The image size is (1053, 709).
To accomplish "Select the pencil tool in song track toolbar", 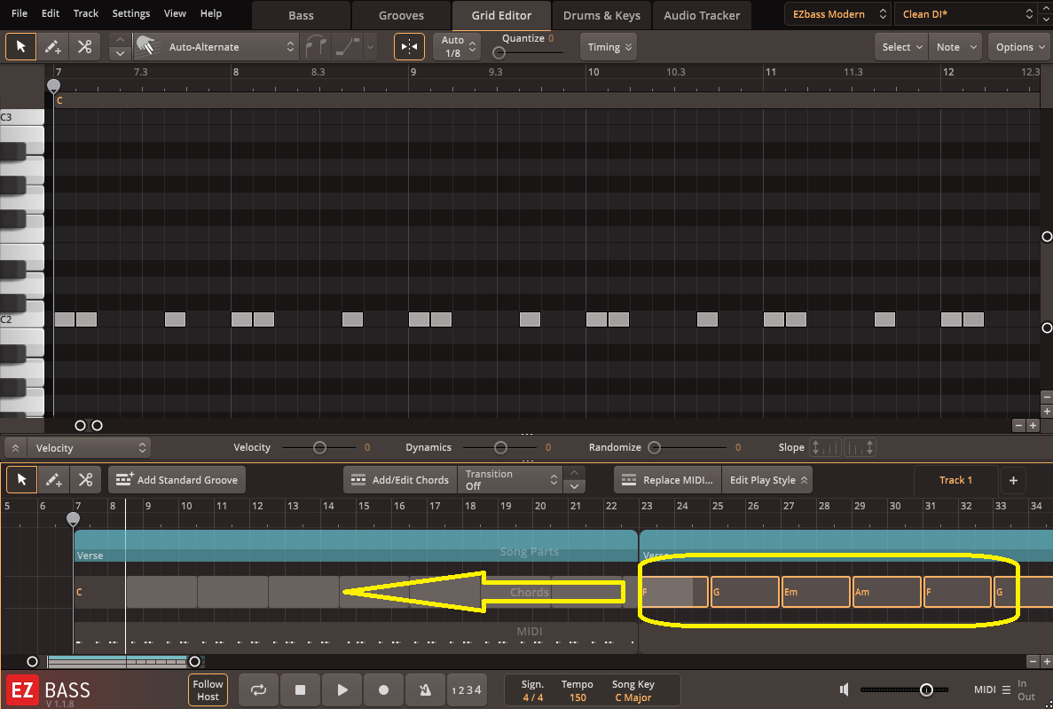I will (53, 480).
